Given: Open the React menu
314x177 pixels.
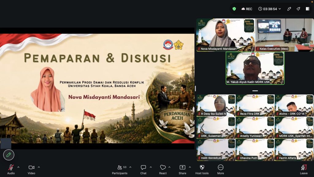Looking at the screenshot, I should click(163, 169).
